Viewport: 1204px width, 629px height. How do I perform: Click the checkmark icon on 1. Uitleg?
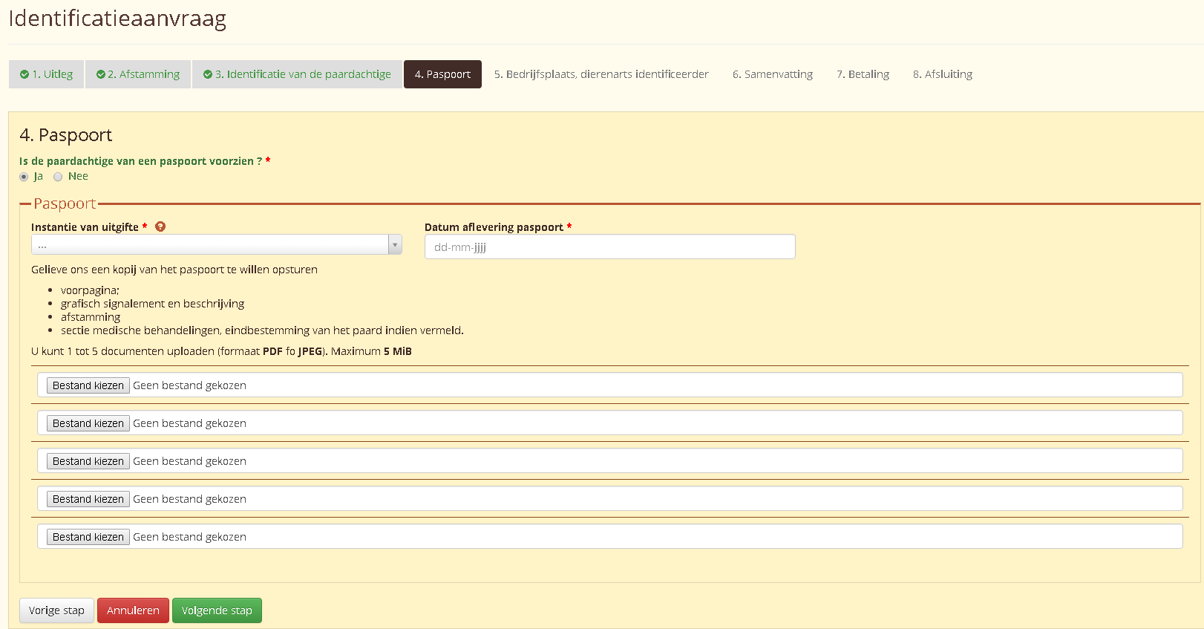(24, 74)
